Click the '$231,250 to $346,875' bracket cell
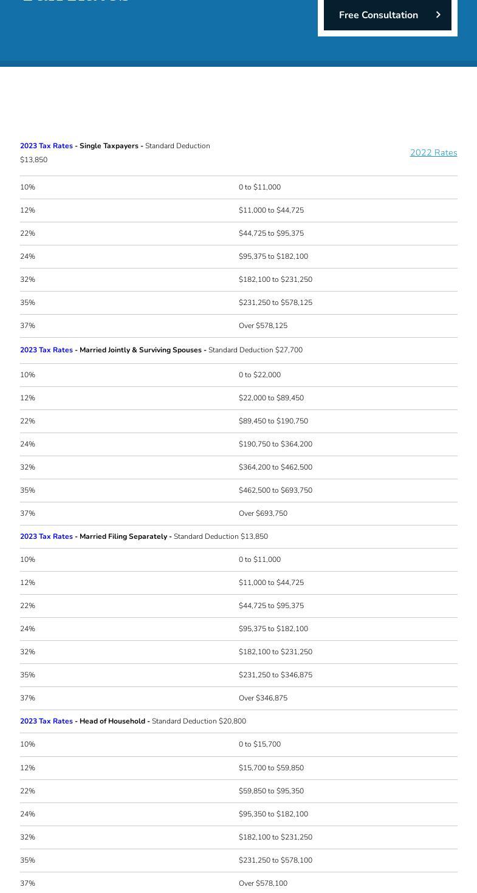The width and height of the screenshot is (477, 893). [275, 675]
